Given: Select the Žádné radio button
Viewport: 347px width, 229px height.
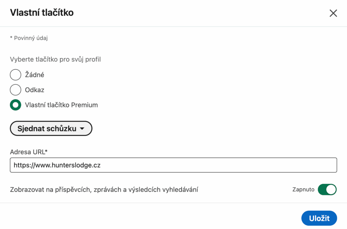Looking at the screenshot, I should click(16, 75).
